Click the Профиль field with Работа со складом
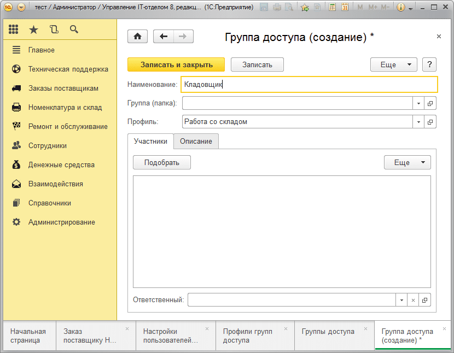 click(x=297, y=122)
